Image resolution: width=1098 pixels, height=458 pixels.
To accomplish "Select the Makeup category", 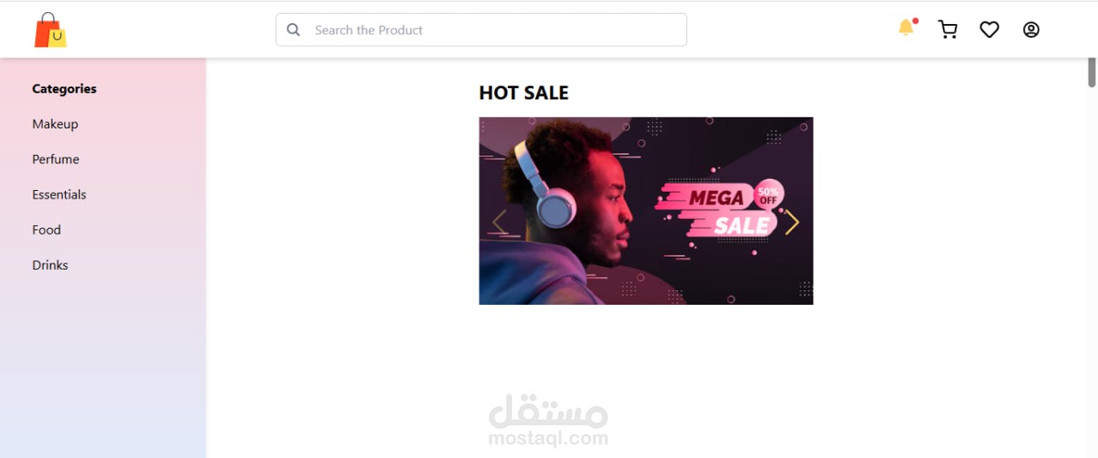I will (55, 124).
